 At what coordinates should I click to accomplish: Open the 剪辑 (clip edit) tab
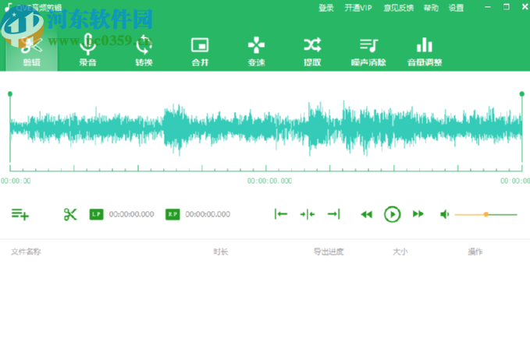[x=31, y=51]
